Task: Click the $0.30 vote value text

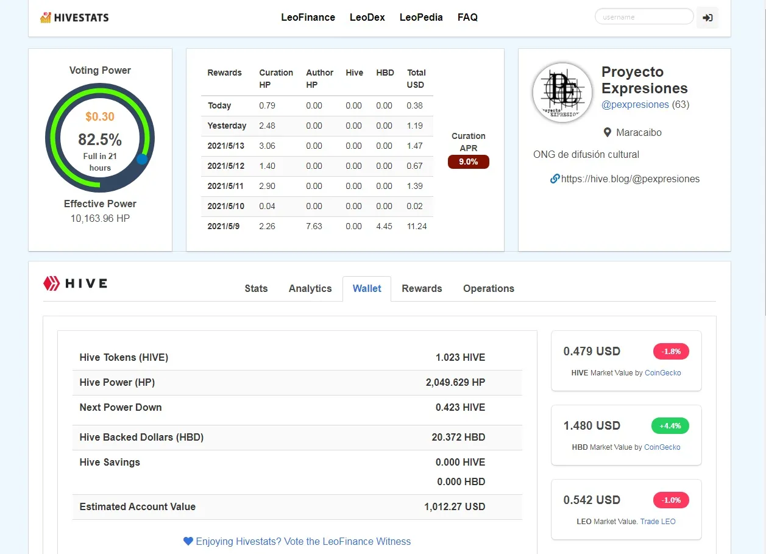Action: (100, 116)
